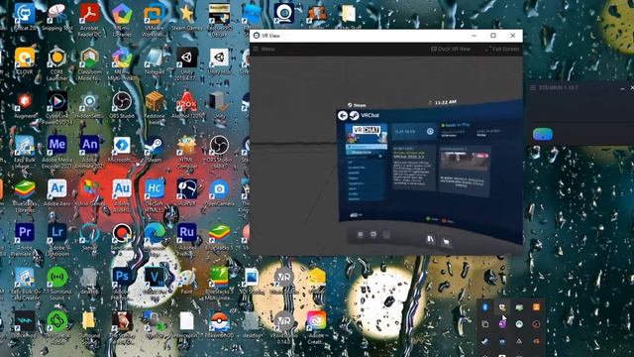The width and height of the screenshot is (634, 357).
Task: Open VMware Workstation desktop shortcut
Action: (155, 18)
